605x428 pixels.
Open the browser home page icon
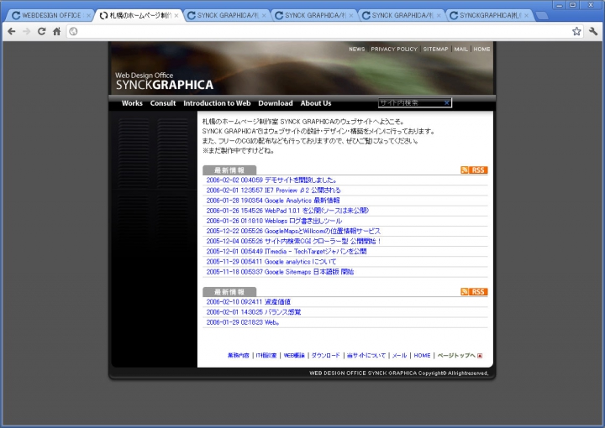point(57,32)
